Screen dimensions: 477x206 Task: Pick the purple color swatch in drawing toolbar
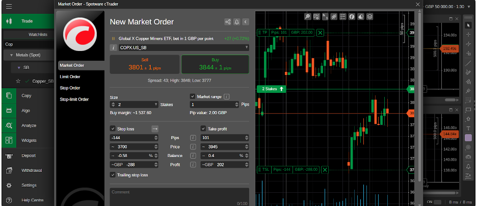(468, 138)
